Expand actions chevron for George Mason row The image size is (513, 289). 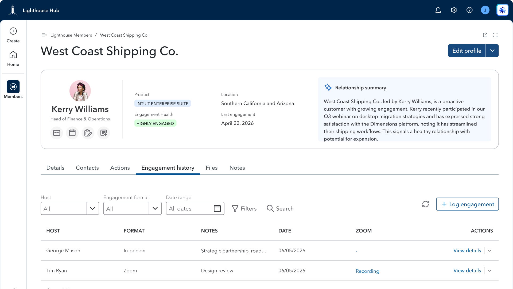click(x=489, y=251)
